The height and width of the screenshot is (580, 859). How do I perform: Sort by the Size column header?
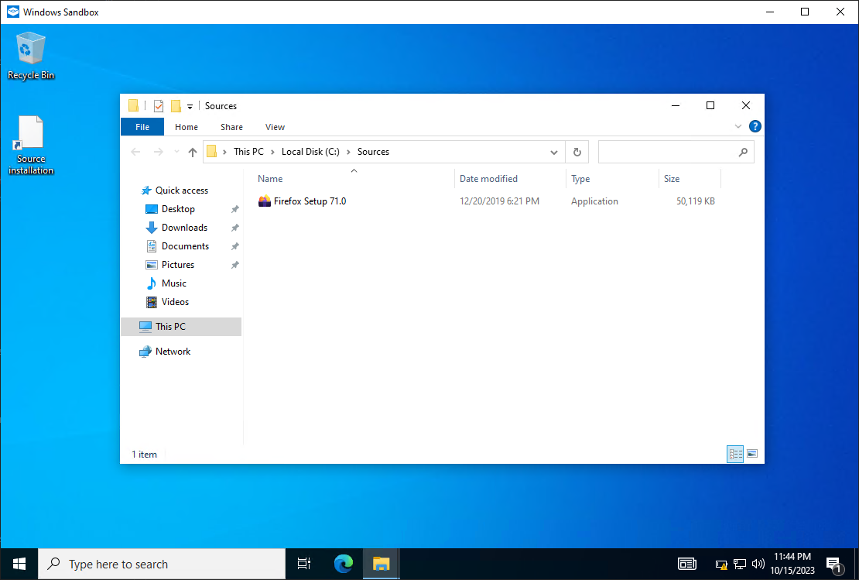coord(690,179)
